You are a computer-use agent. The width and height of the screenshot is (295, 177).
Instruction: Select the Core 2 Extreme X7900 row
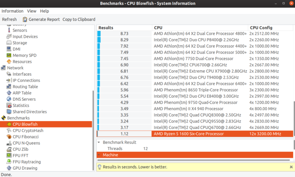pyautogui.click(x=195, y=71)
